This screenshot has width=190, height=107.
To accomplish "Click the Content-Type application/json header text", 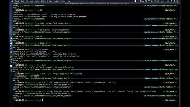I will [141, 91].
